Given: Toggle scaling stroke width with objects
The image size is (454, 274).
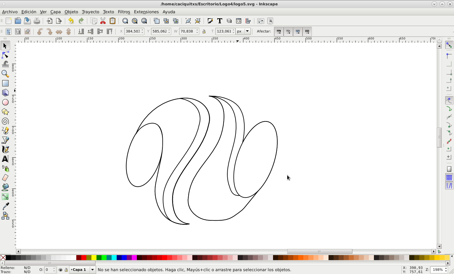Looking at the screenshot, I should tap(279, 32).
